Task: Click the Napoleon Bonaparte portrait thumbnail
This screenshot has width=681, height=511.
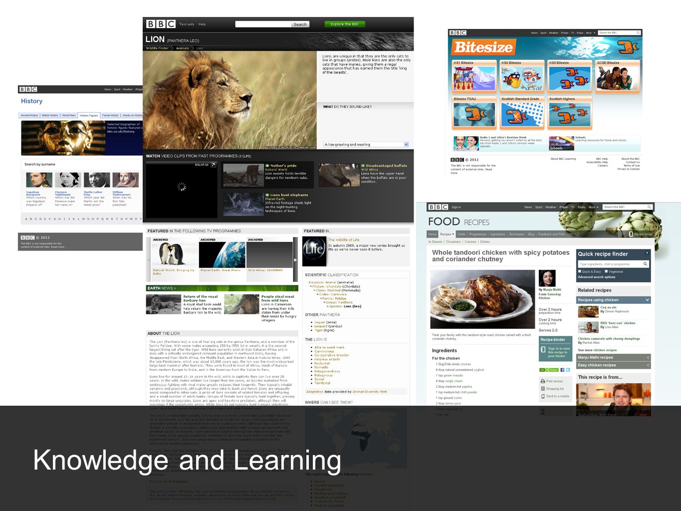Action: pos(39,180)
